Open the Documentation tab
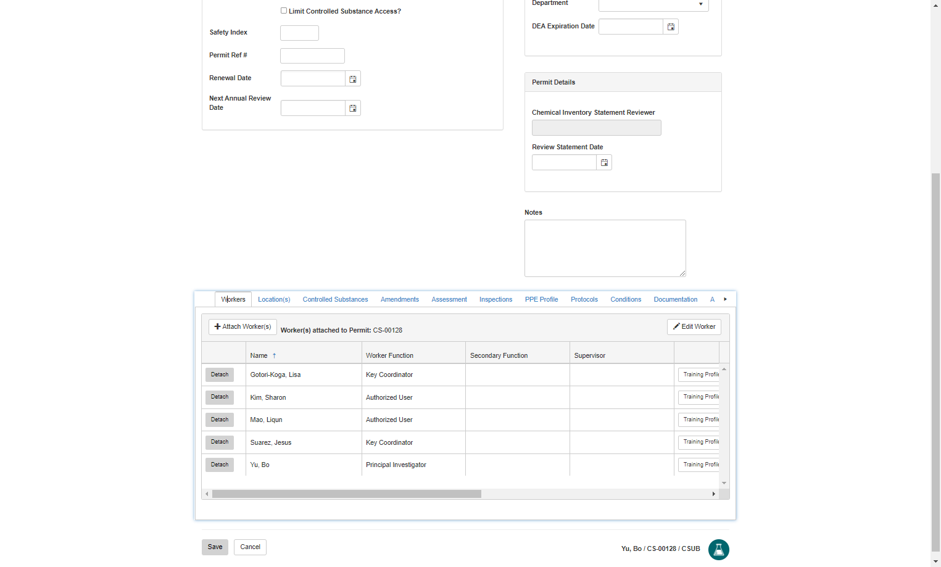Image resolution: width=941 pixels, height=567 pixels. click(x=676, y=300)
